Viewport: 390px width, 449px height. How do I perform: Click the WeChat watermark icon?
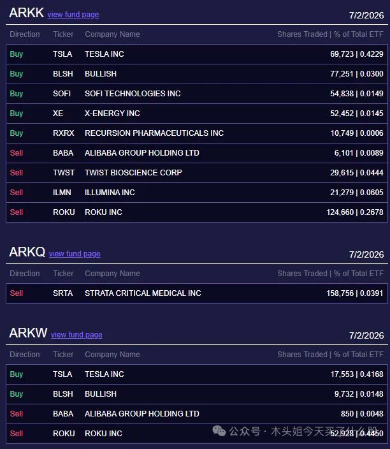tap(219, 431)
